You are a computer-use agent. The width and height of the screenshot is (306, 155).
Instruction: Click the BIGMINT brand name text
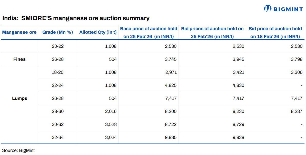click(x=288, y=9)
